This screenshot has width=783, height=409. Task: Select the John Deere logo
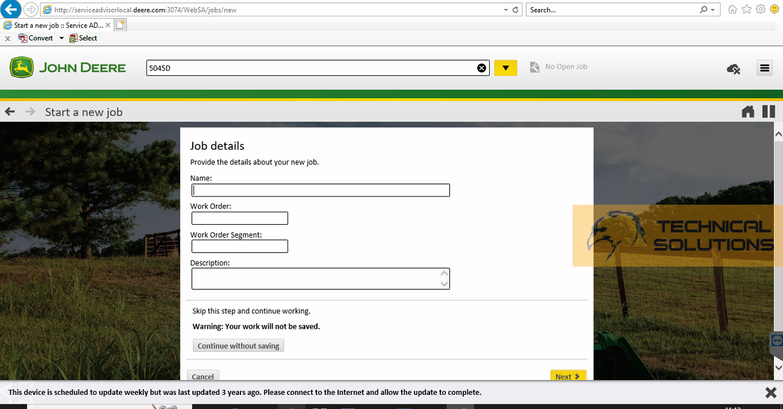point(67,67)
